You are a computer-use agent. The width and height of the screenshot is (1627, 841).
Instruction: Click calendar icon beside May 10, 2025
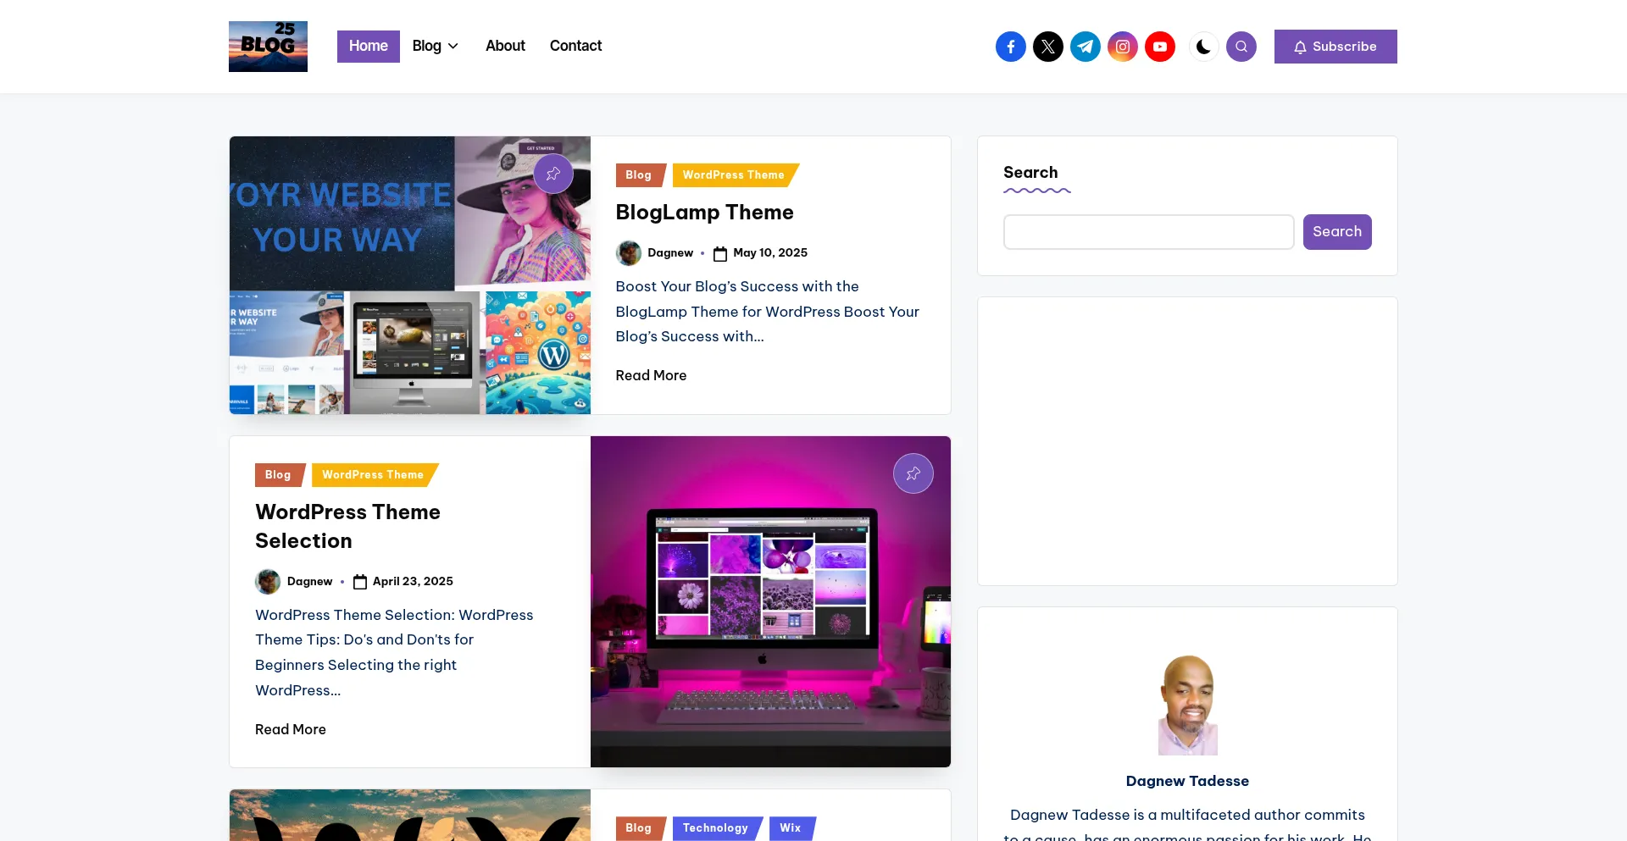coord(720,254)
